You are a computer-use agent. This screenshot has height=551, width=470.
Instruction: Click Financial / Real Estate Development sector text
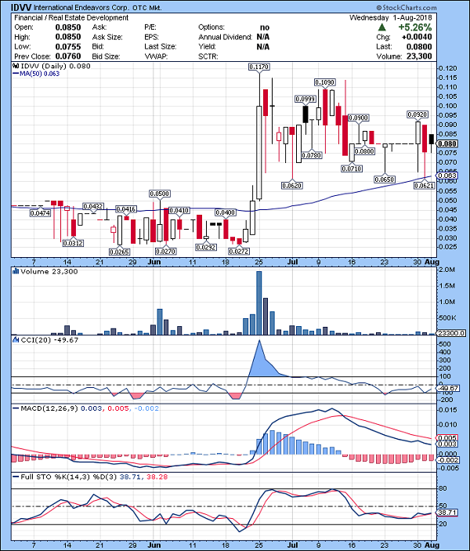coord(71,17)
